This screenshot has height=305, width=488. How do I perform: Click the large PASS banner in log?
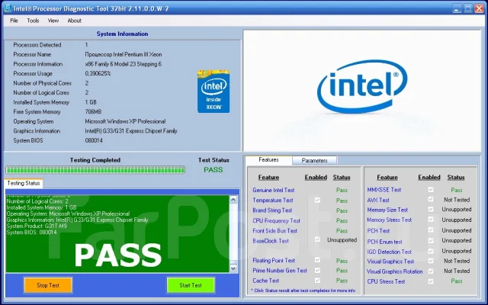pyautogui.click(x=118, y=255)
